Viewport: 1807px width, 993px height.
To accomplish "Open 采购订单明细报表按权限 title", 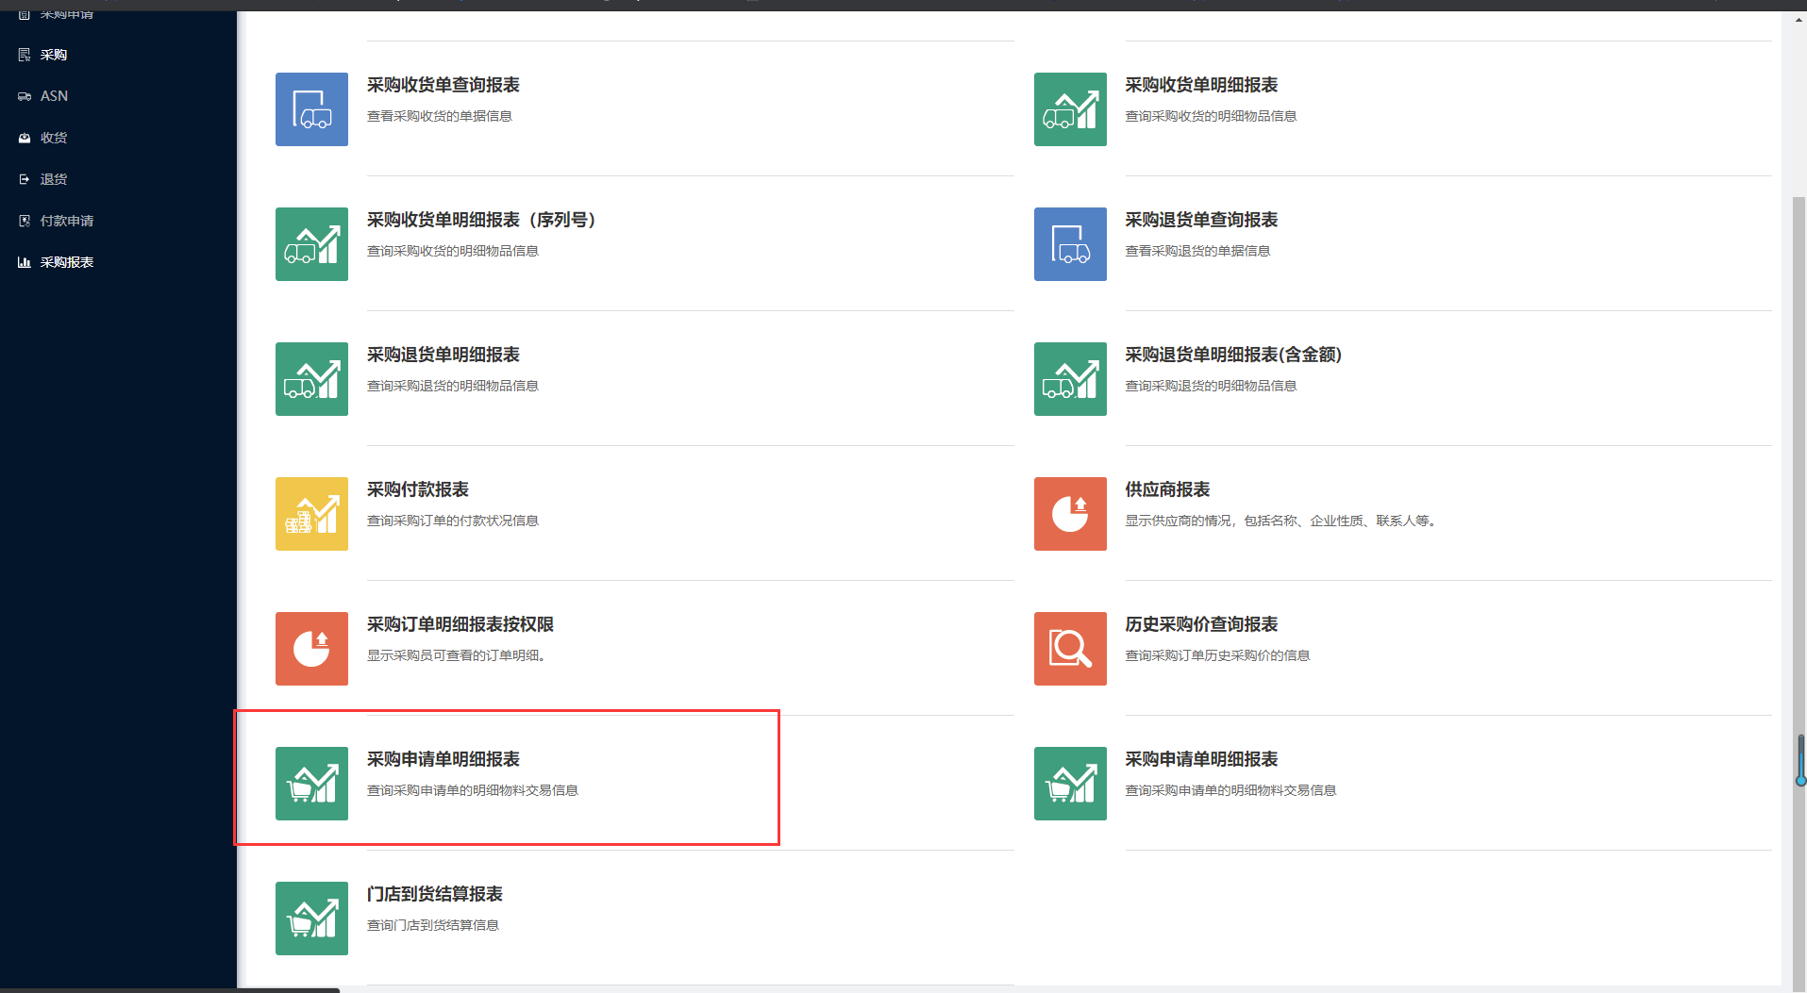I will click(x=460, y=624).
